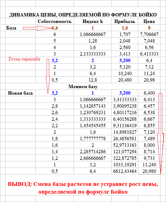Select the profit cell 52,9713163
Image resolution: width=166 pixels, height=202 pixels.
coord(125,145)
